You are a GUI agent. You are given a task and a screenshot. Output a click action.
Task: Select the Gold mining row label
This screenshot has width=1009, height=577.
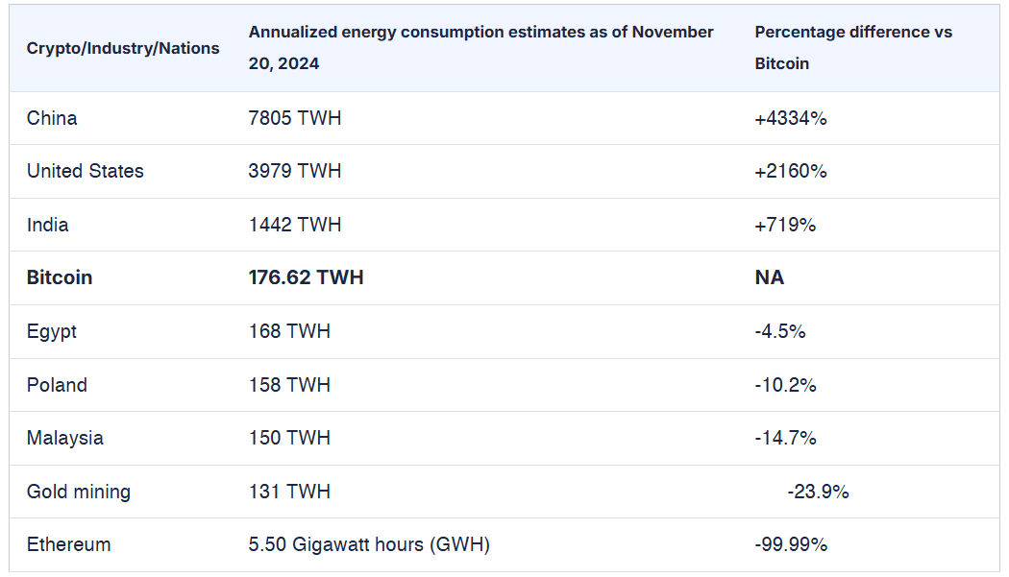pos(79,493)
